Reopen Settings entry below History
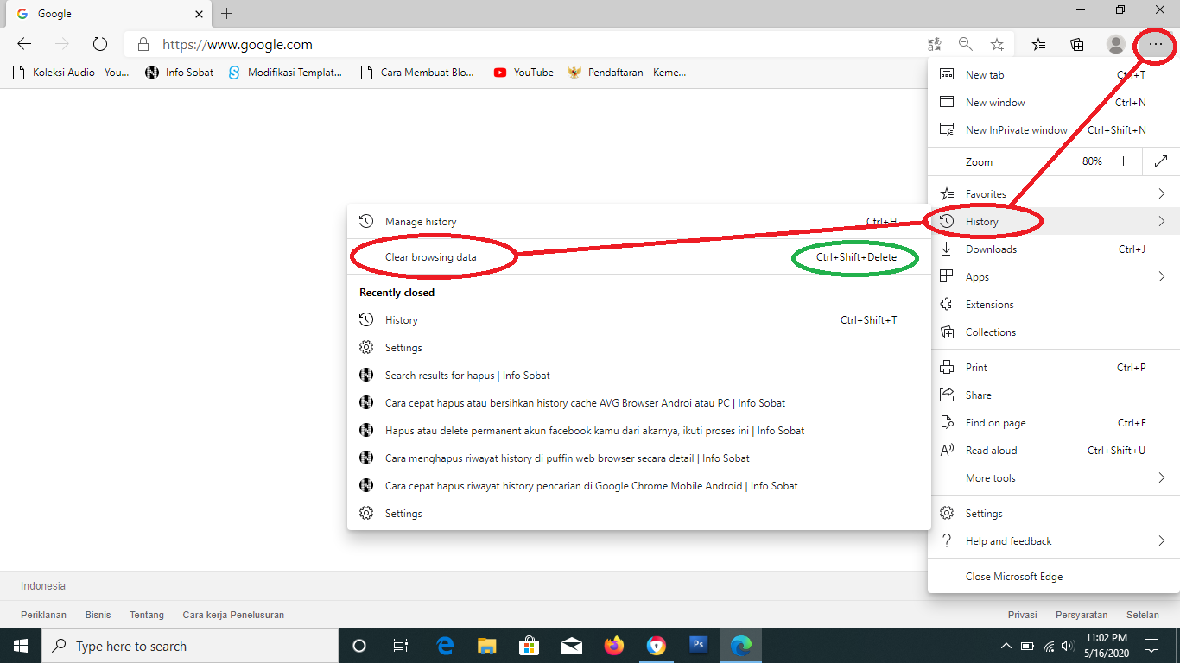Viewport: 1180px width, 663px height. click(639, 348)
